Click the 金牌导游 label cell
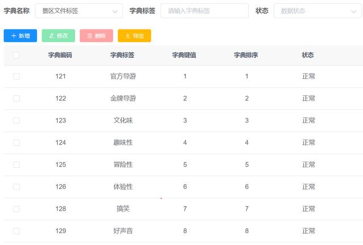 123,99
